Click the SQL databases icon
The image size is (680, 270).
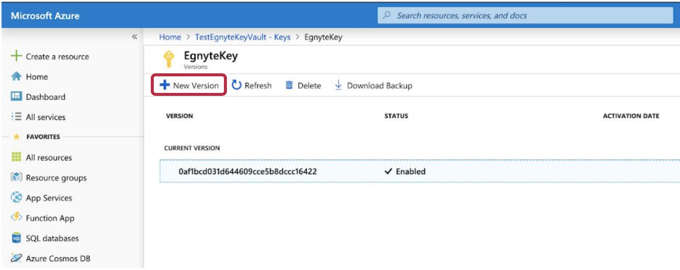click(x=16, y=238)
